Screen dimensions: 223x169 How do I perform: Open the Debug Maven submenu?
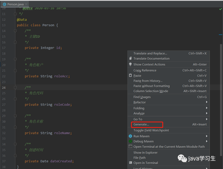tap(169, 141)
